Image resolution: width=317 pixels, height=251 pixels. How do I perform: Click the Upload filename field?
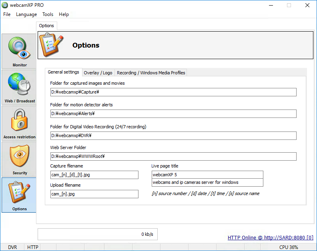(x=94, y=194)
